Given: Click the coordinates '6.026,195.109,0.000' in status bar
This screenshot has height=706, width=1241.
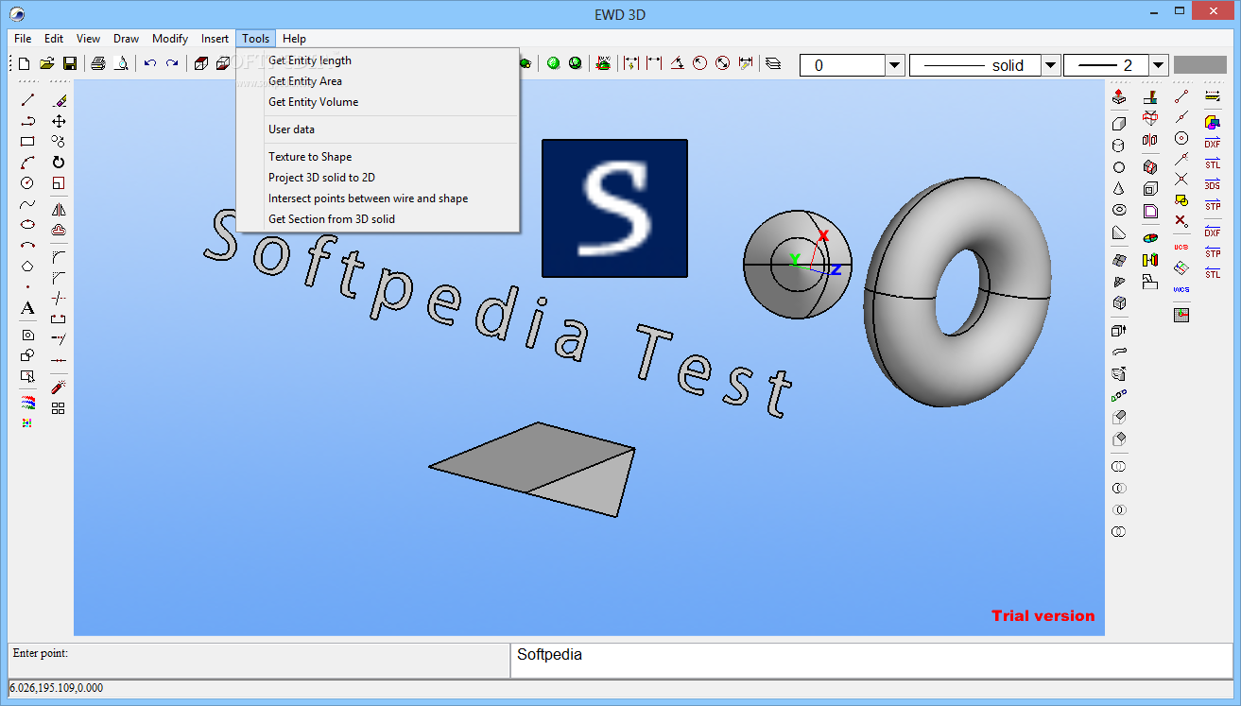Looking at the screenshot, I should click(57, 688).
